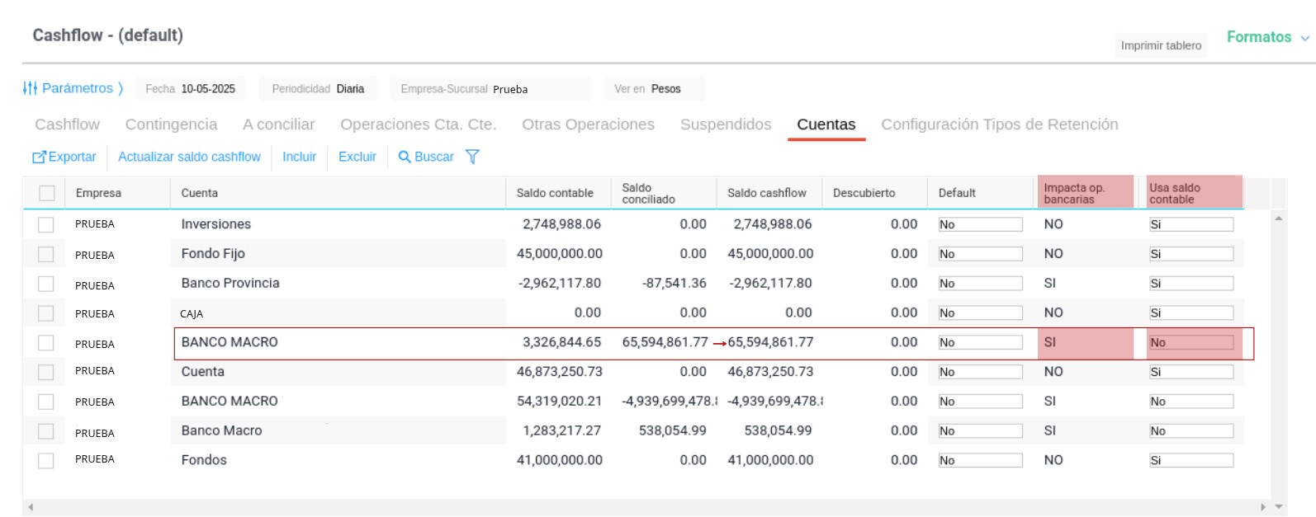This screenshot has height=517, width=1316.
Task: Check the Banco Macro 1,283,217.27 row checkbox
Action: pos(46,431)
